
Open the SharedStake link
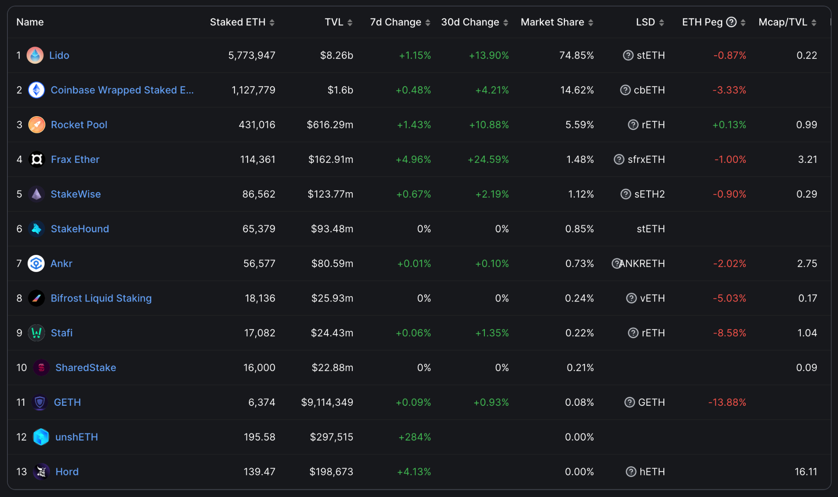click(86, 368)
